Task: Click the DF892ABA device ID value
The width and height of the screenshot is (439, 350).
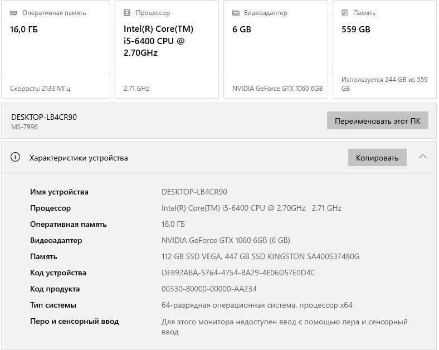Action: coord(238,273)
